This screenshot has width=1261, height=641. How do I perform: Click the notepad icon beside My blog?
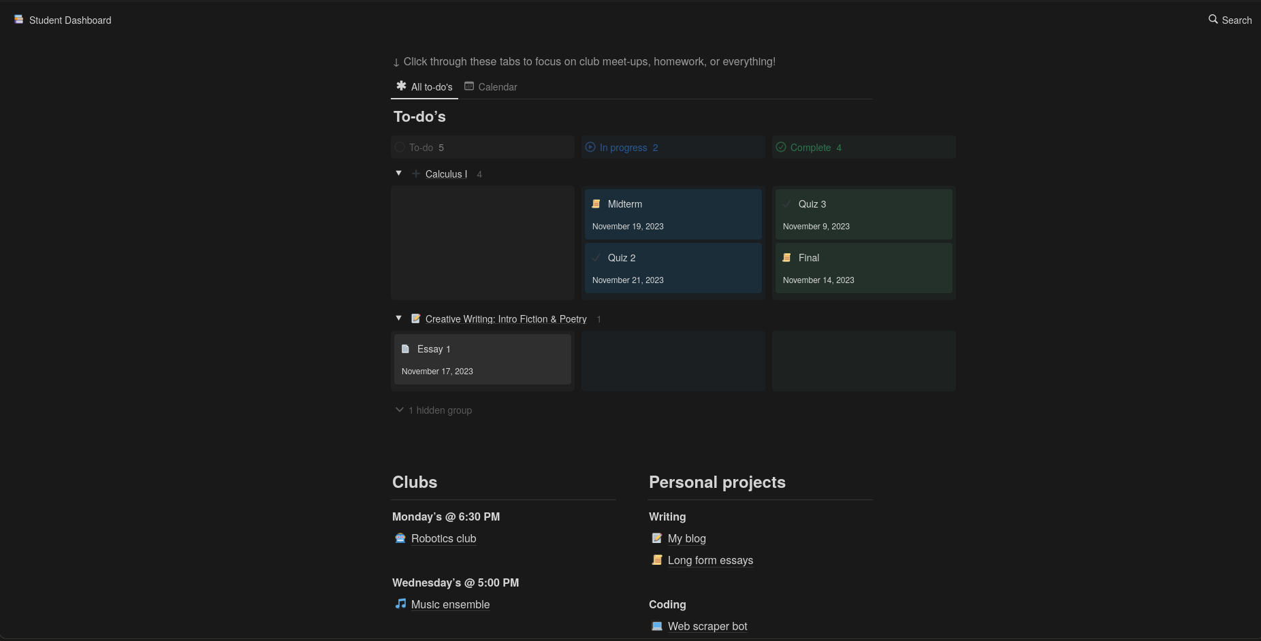click(657, 538)
